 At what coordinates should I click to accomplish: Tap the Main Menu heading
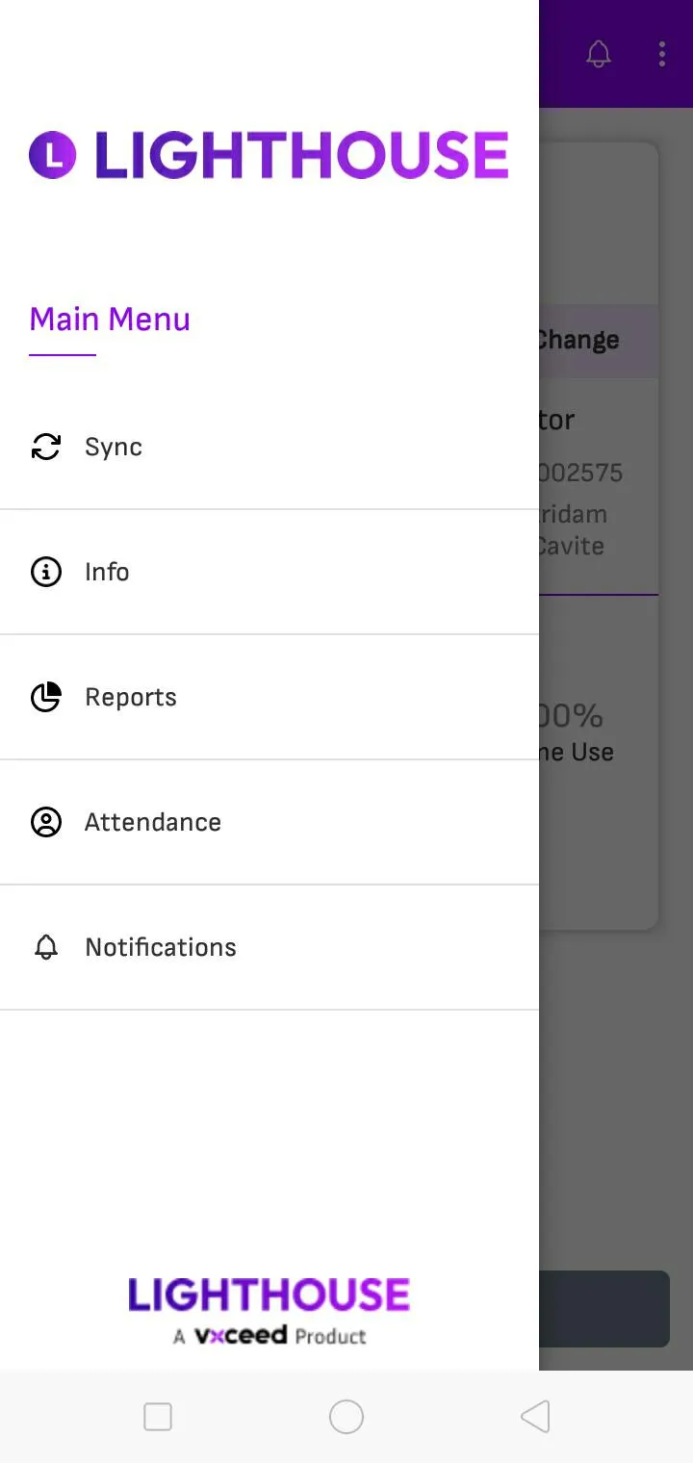point(110,319)
